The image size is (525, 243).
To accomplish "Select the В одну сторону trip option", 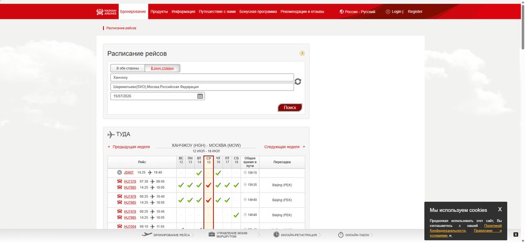I will pos(162,68).
